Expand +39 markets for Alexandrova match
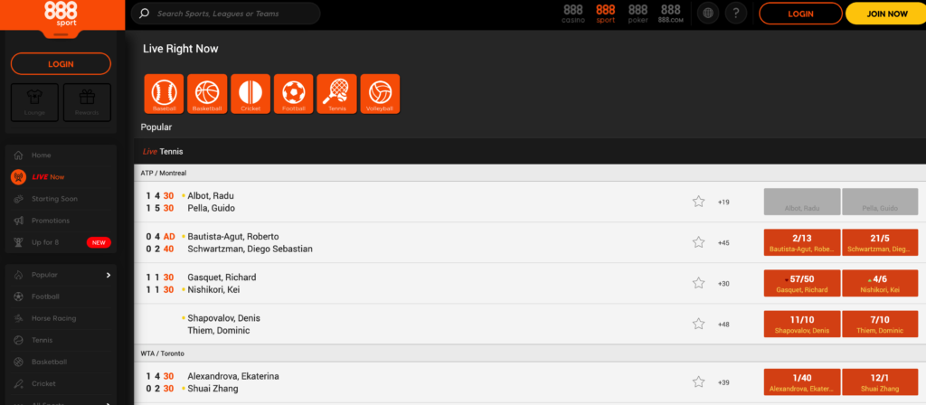Image resolution: width=926 pixels, height=405 pixels. pos(723,382)
